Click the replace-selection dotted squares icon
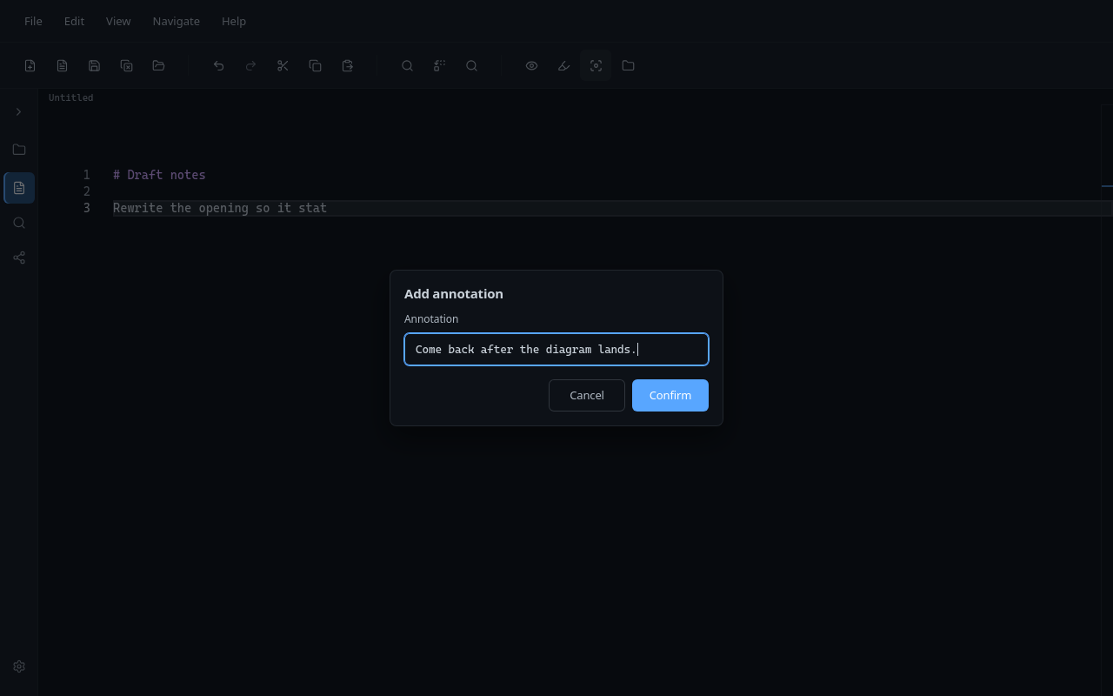 point(439,65)
